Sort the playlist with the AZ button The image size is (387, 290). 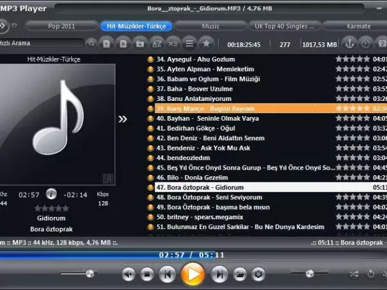pos(157,43)
